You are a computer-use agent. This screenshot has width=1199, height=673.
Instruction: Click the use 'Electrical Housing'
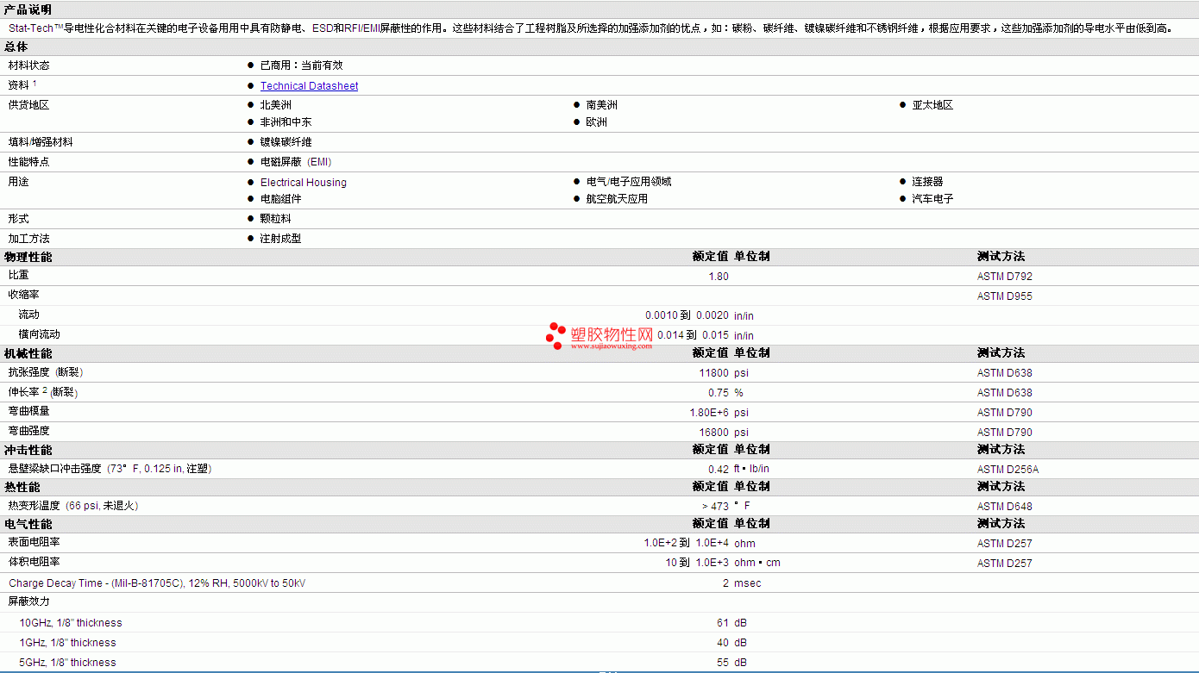pyautogui.click(x=304, y=183)
